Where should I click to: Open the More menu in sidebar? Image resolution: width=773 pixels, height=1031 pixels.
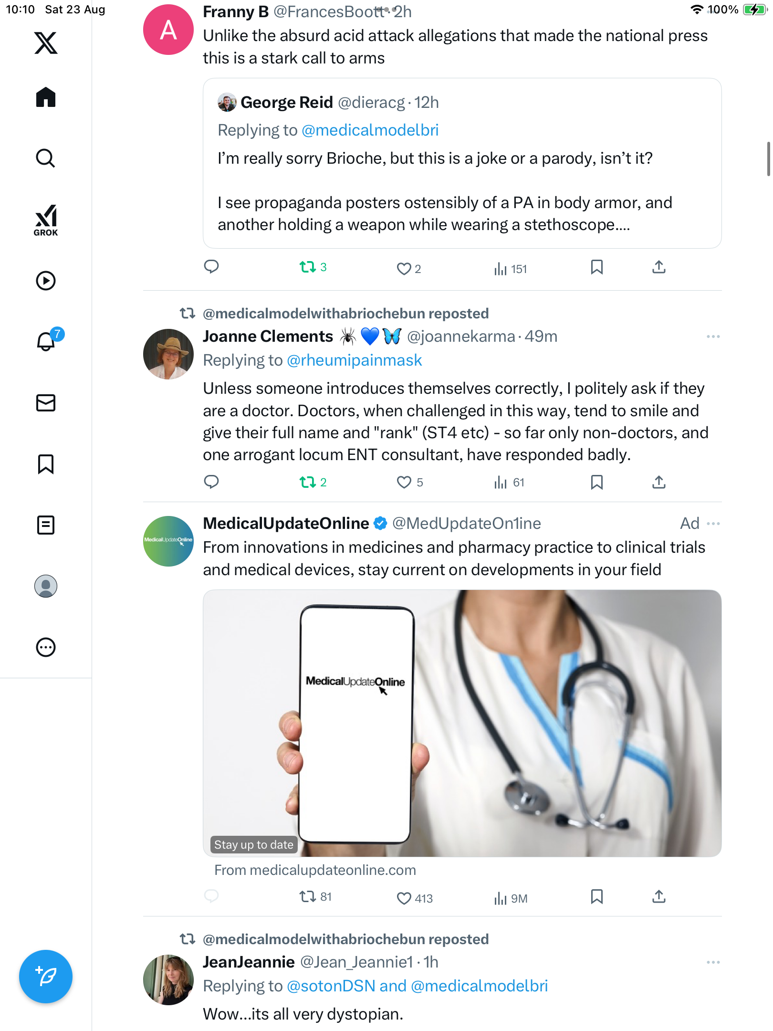(x=46, y=647)
